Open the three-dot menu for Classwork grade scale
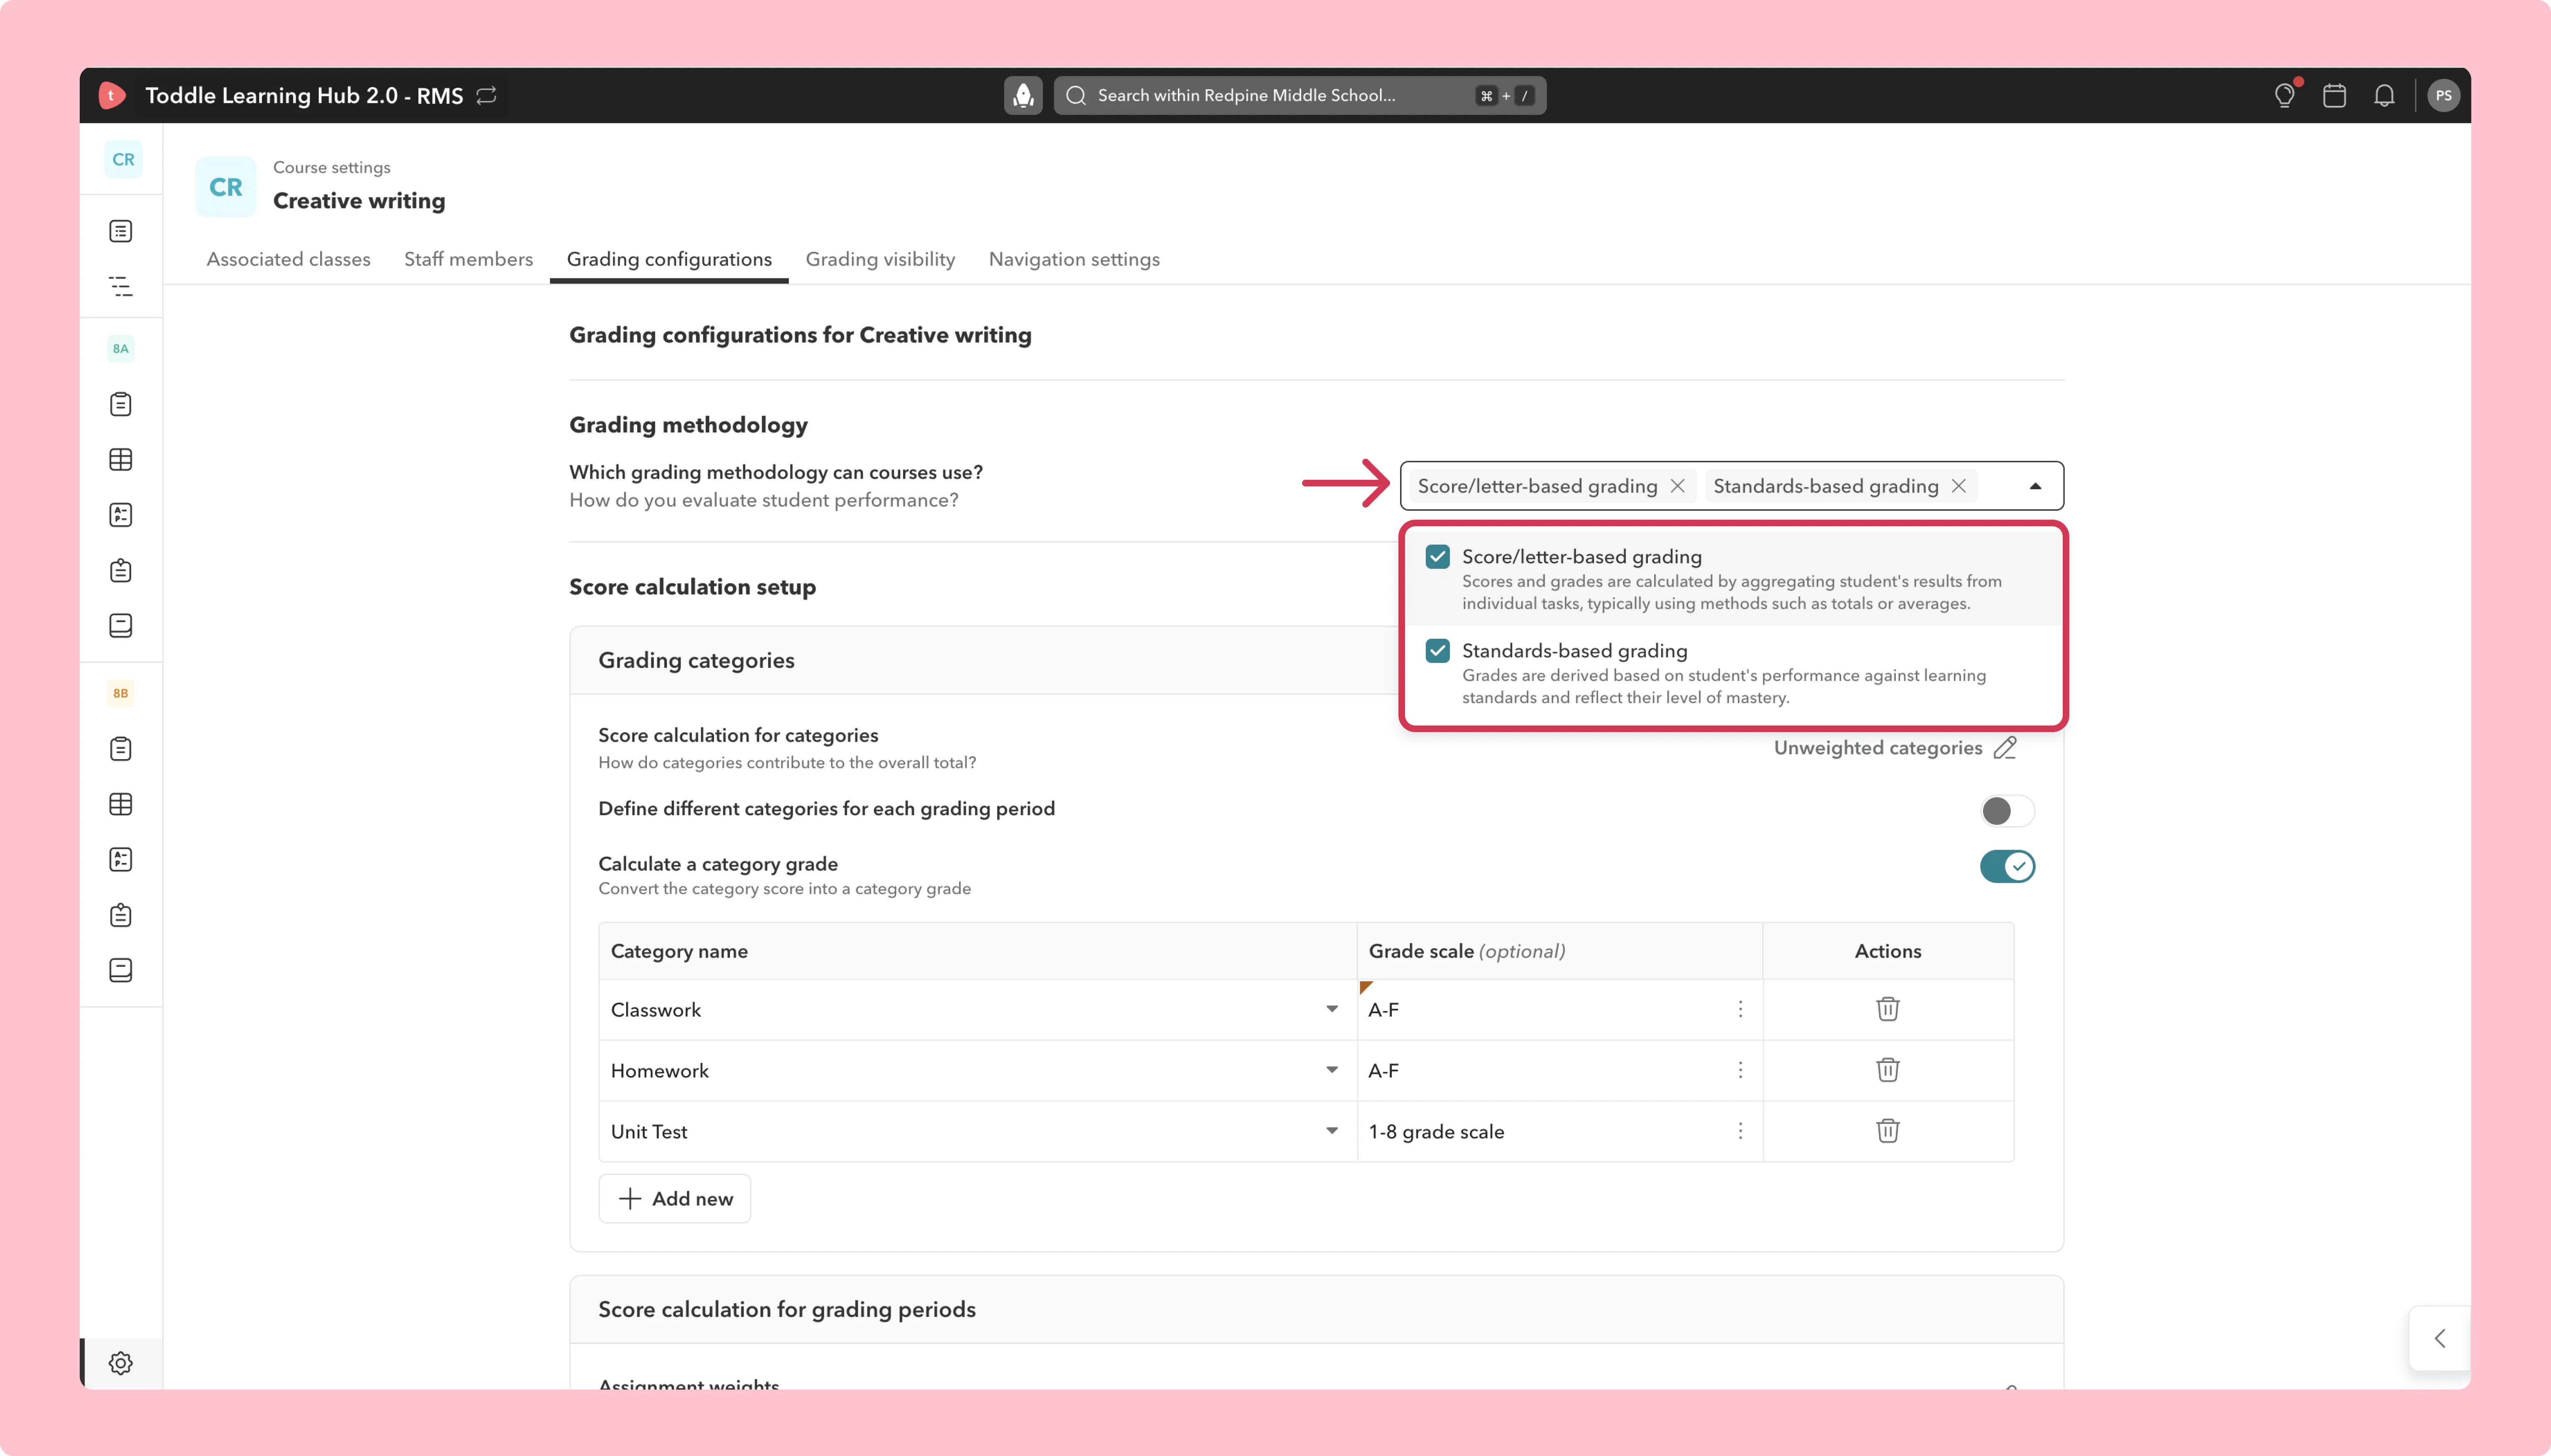Image resolution: width=2551 pixels, height=1456 pixels. 1741,1009
